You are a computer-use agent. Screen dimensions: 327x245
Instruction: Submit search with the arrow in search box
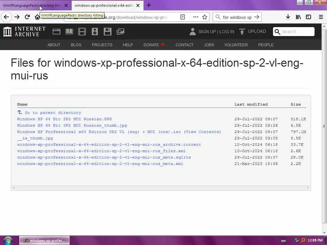click(x=257, y=17)
